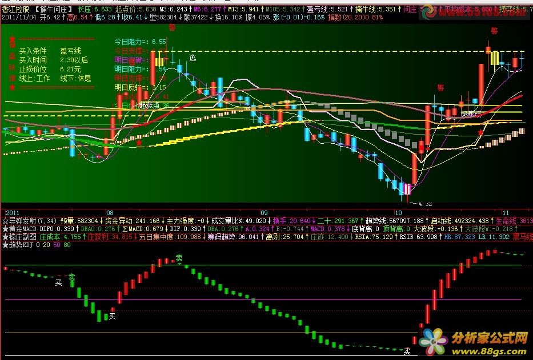Click the 趋势线:567097.188 value
Screen dimensions: 533x360
tap(394, 221)
